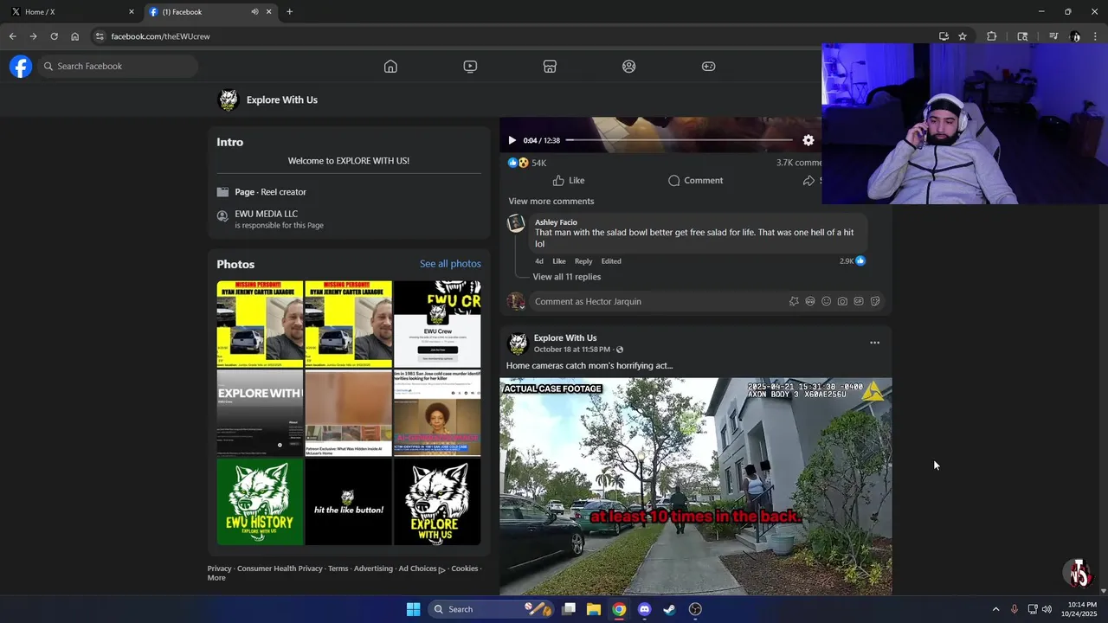Insert avatar sticker in comment
Viewport: 1108px width, 623px height.
(810, 301)
